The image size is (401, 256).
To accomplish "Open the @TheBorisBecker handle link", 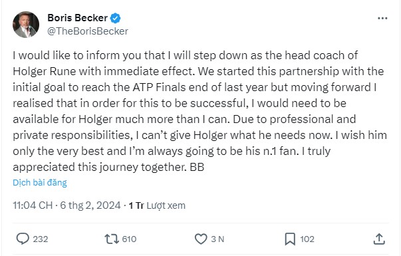I will pos(88,31).
